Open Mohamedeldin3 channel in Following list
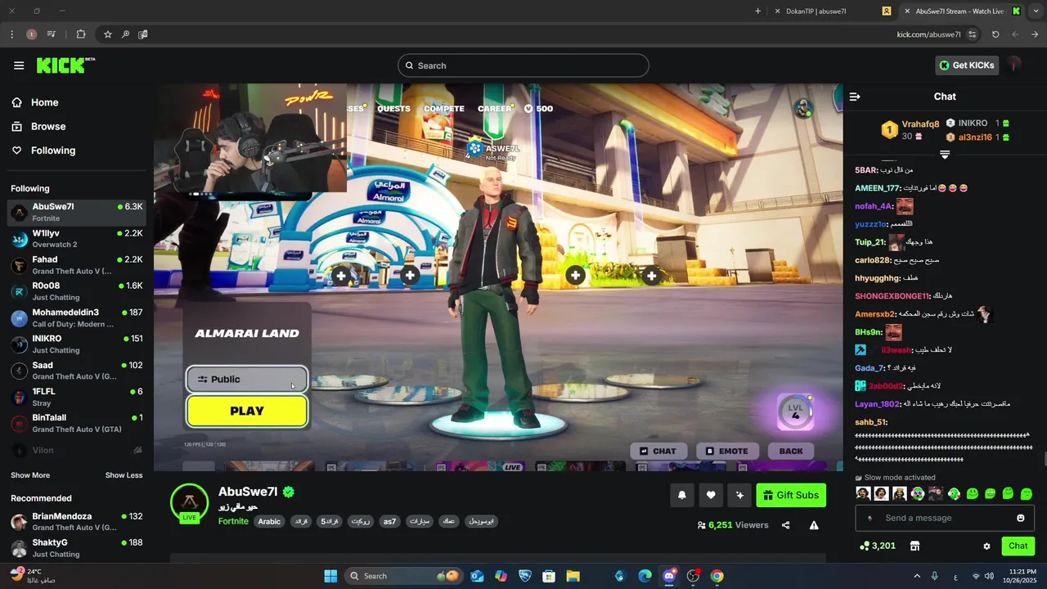This screenshot has height=589, width=1047. click(x=77, y=318)
